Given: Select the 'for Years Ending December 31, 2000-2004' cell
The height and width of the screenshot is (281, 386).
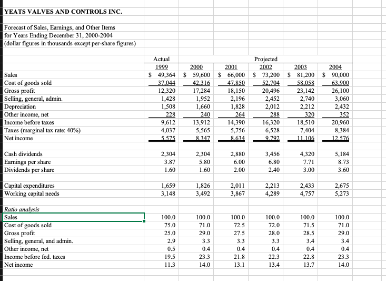Looking at the screenshot, I should (58, 35).
